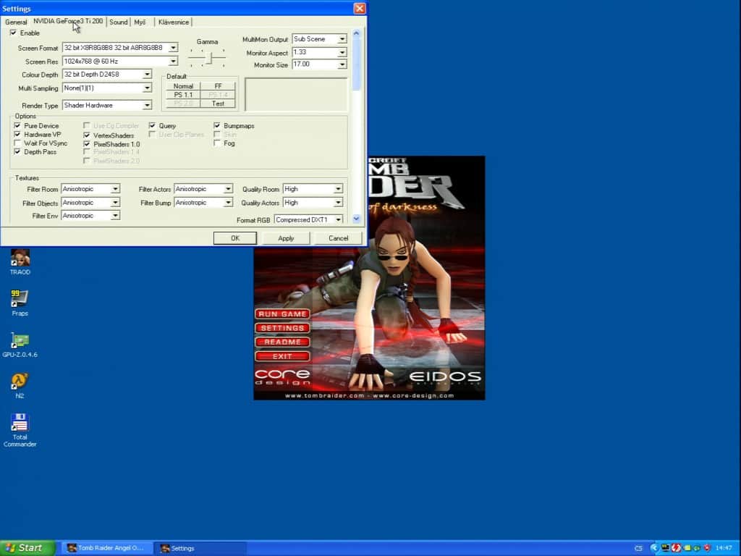Click the Settings taskbar window button
The image size is (741, 556).
pos(200,548)
